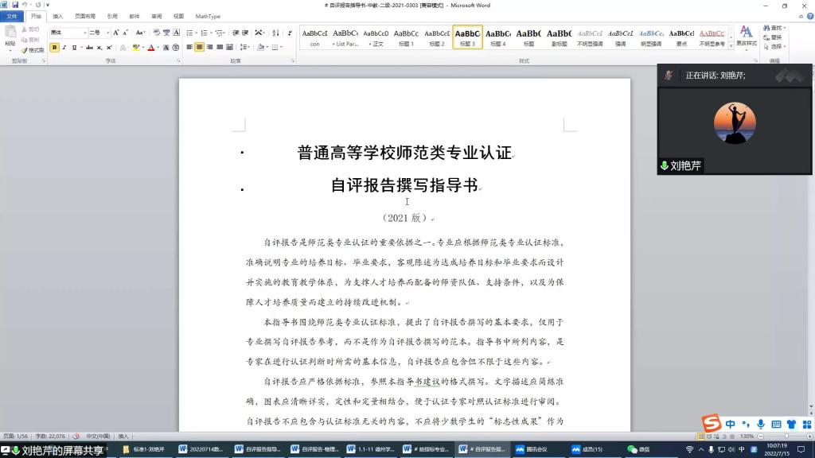815x458 pixels.
Task: Click the font color red A swatch
Action: [151, 48]
